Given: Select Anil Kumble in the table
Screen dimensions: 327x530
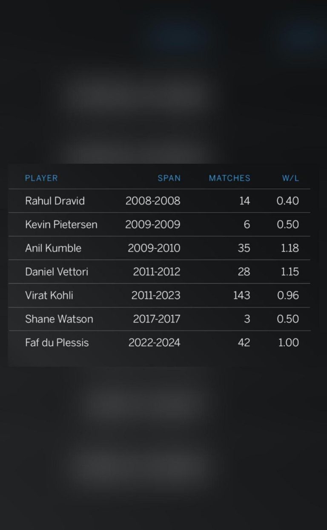Looking at the screenshot, I should tap(53, 248).
